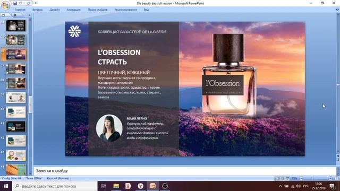The image size is (340, 191).
Task: Click the underlined word османтус
Action: point(139,88)
